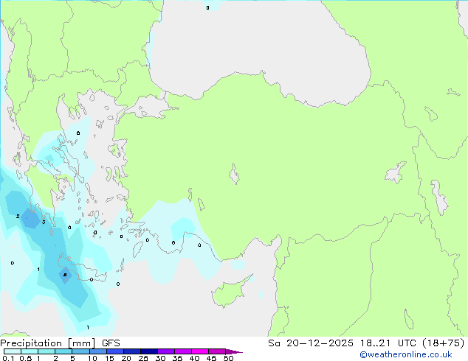Click the 20–25 mm dark blue legend swatch

[x=131, y=351]
